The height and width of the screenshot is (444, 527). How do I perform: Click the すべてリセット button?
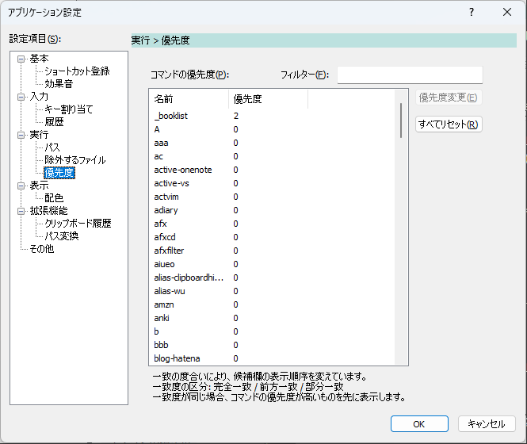point(449,124)
